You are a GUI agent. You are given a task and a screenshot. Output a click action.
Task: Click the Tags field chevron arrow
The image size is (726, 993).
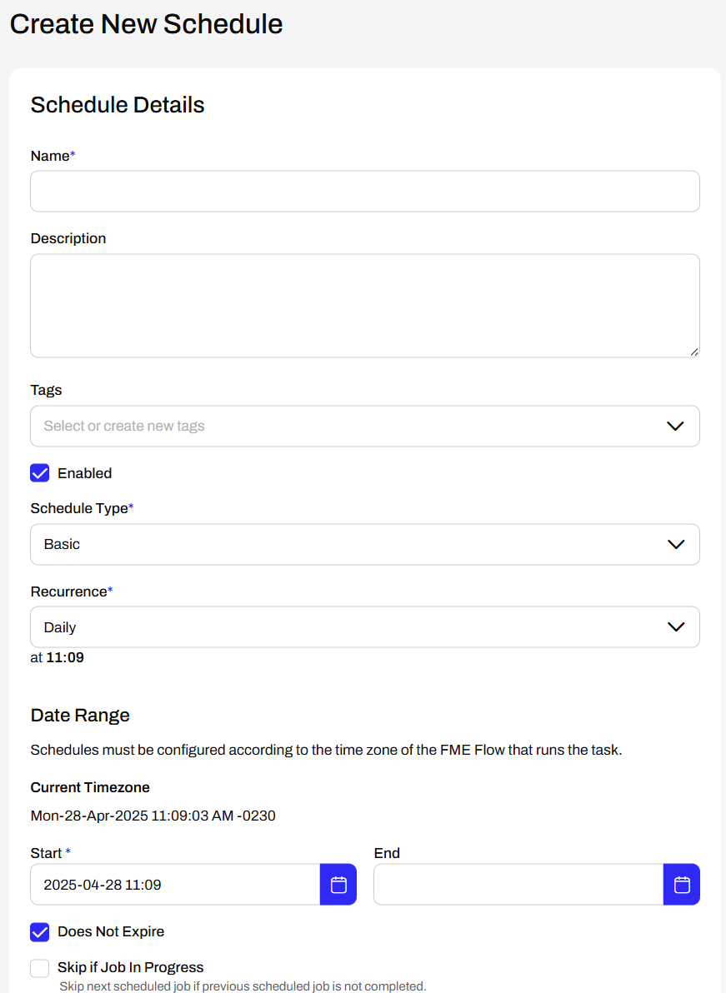click(675, 427)
